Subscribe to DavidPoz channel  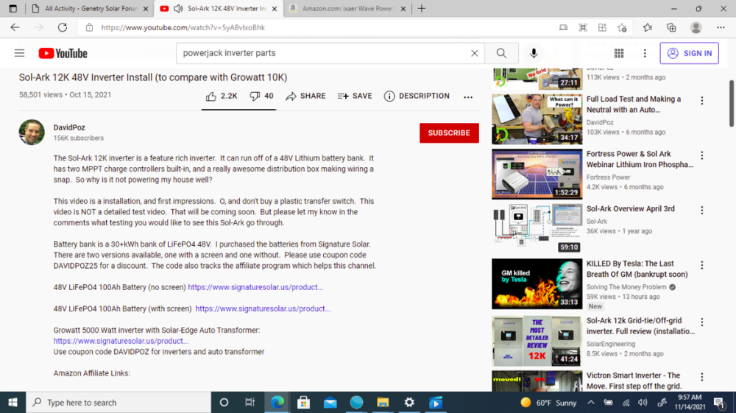(449, 133)
